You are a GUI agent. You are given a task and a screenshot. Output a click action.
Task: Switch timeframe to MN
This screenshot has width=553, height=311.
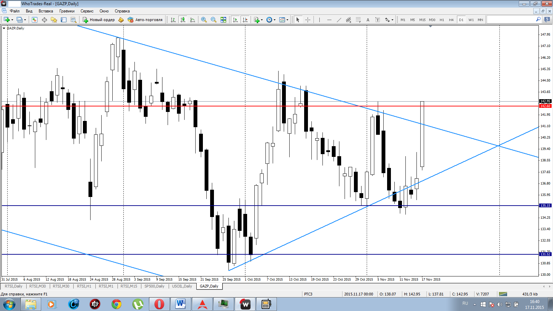tap(480, 20)
